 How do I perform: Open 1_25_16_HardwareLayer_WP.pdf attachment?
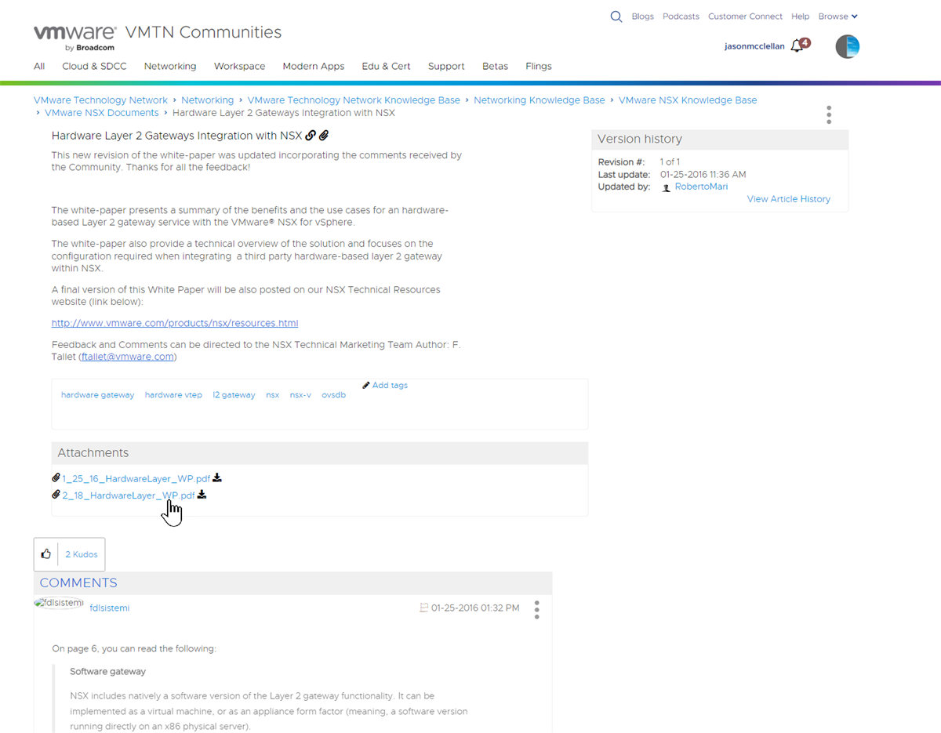tap(136, 478)
